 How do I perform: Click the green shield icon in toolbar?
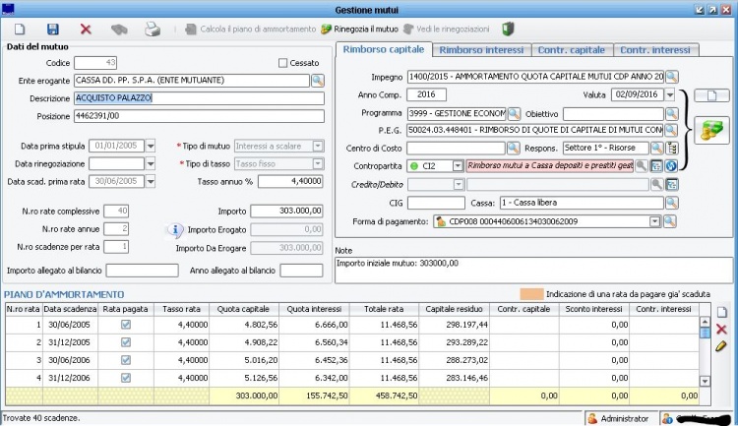pos(509,30)
